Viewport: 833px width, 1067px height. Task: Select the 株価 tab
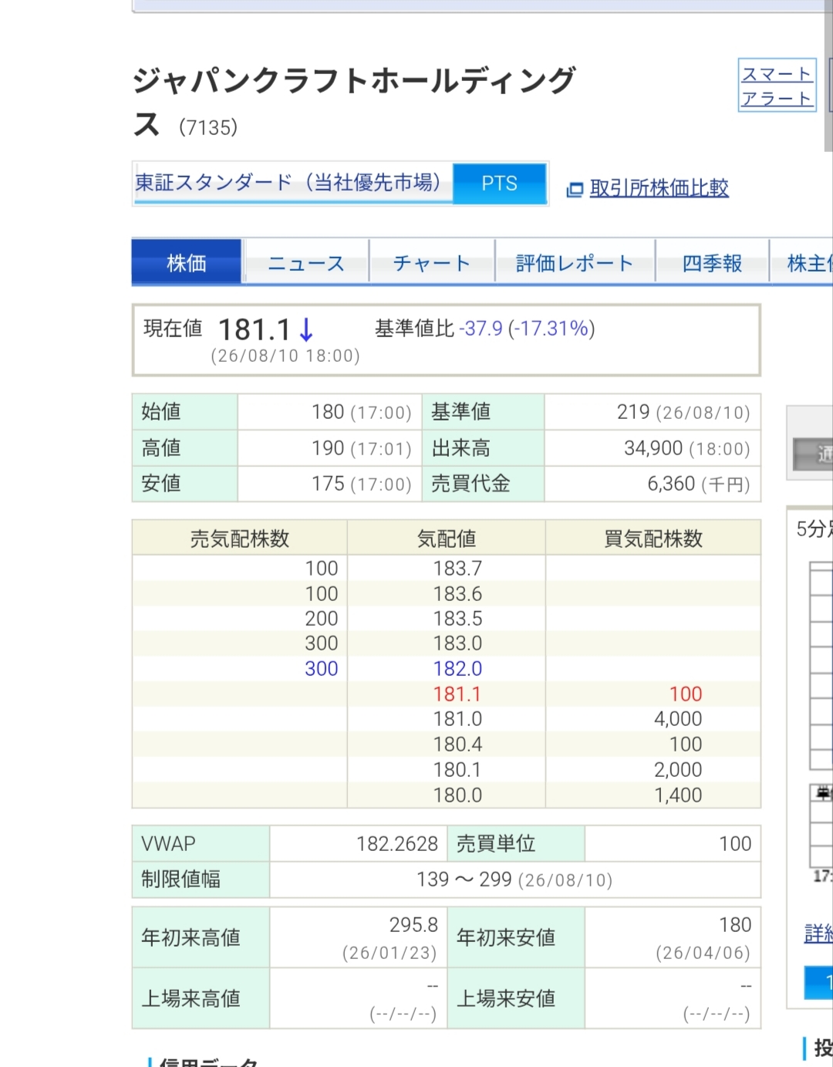pos(187,263)
